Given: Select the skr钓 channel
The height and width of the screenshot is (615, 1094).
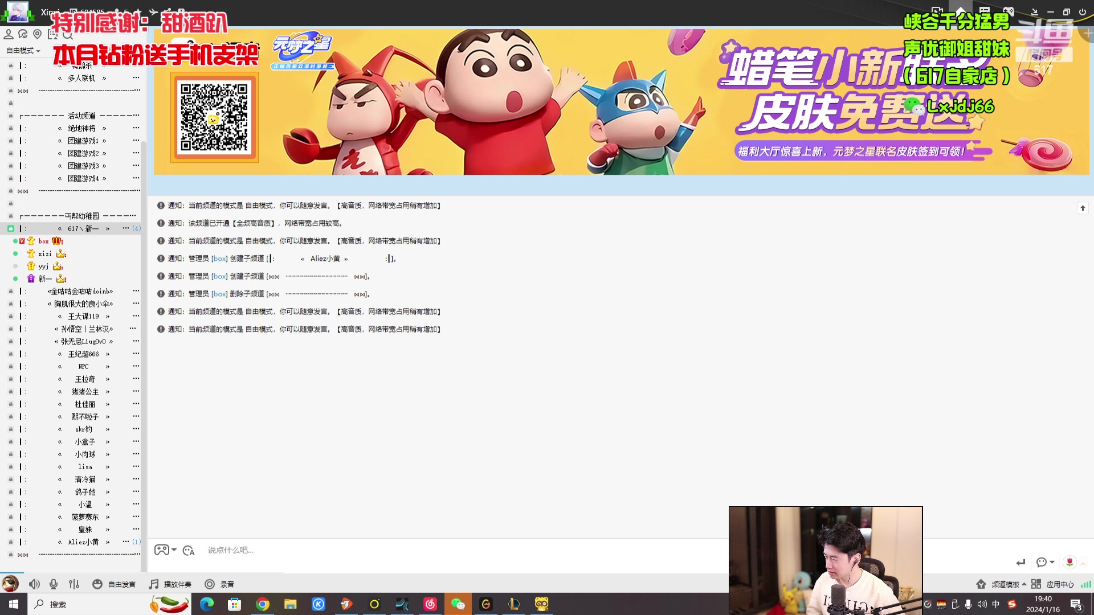Looking at the screenshot, I should [x=83, y=429].
